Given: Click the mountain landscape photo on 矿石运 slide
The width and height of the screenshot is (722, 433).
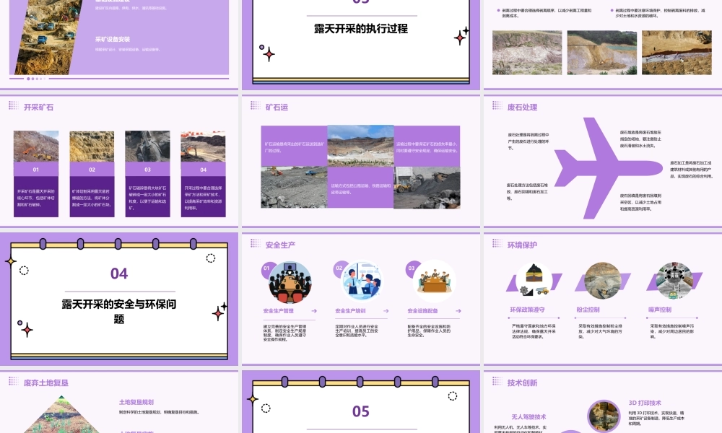Looking at the screenshot, I should [360, 145].
